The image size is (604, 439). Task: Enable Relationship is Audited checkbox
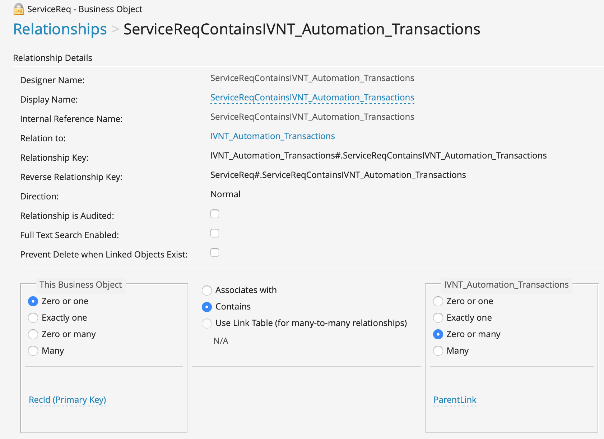pos(215,214)
